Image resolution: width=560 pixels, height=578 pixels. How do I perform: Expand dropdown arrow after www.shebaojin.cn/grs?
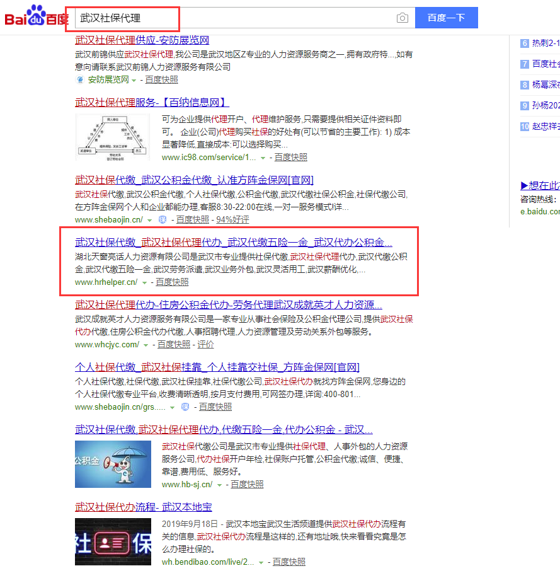[172, 408]
